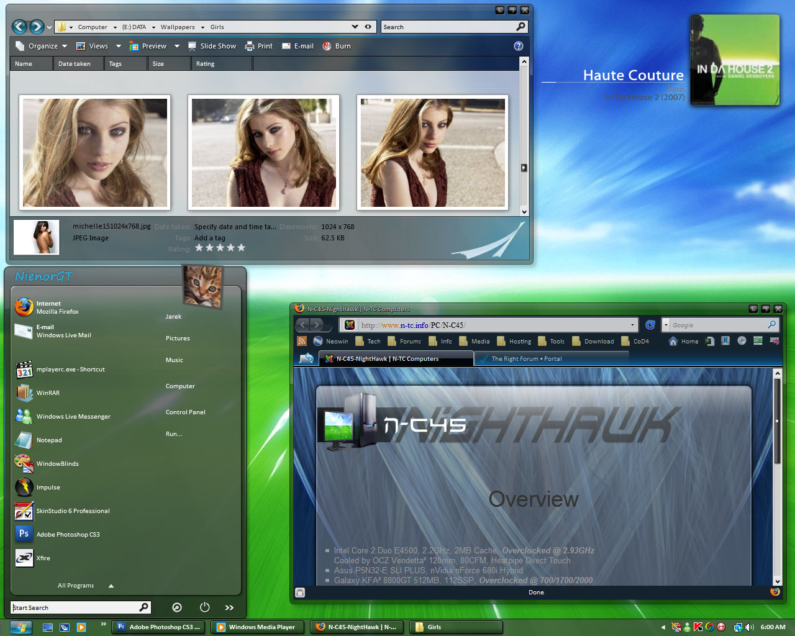
Task: Click Explorer back navigation arrow
Action: [20, 26]
